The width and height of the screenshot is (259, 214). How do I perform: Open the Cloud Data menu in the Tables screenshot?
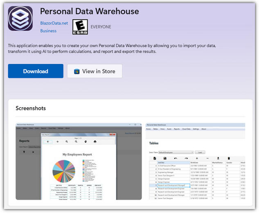pyautogui.click(x=186, y=129)
